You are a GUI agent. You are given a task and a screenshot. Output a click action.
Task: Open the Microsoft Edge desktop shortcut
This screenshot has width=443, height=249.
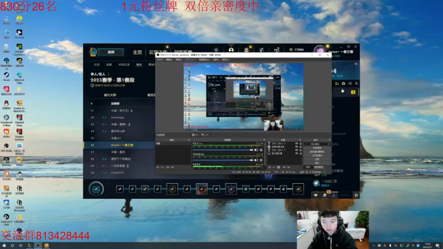[19, 77]
